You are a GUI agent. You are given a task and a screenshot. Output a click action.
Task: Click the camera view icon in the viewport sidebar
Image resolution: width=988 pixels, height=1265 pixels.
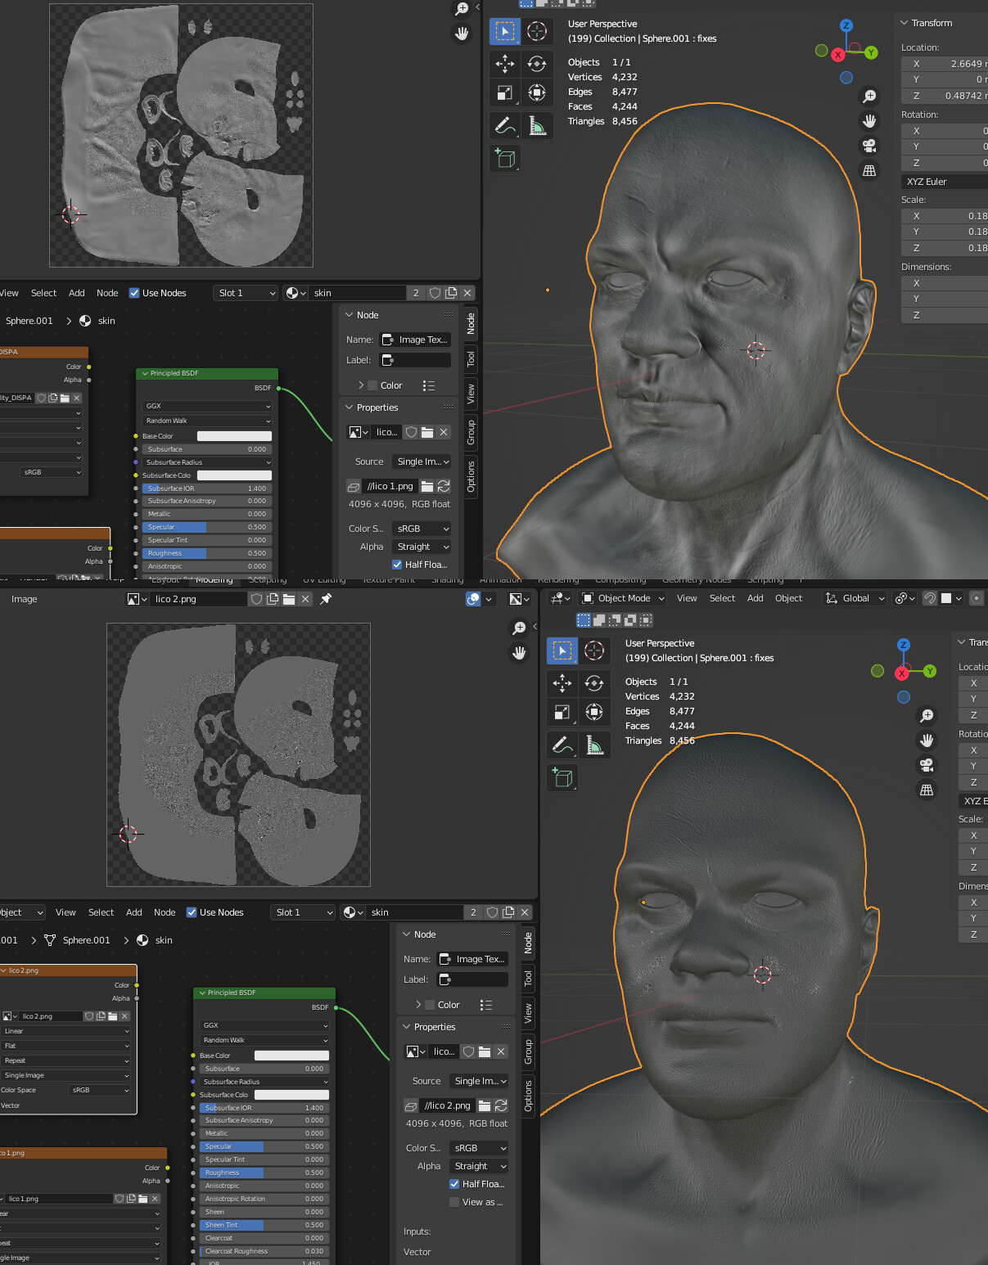point(869,146)
